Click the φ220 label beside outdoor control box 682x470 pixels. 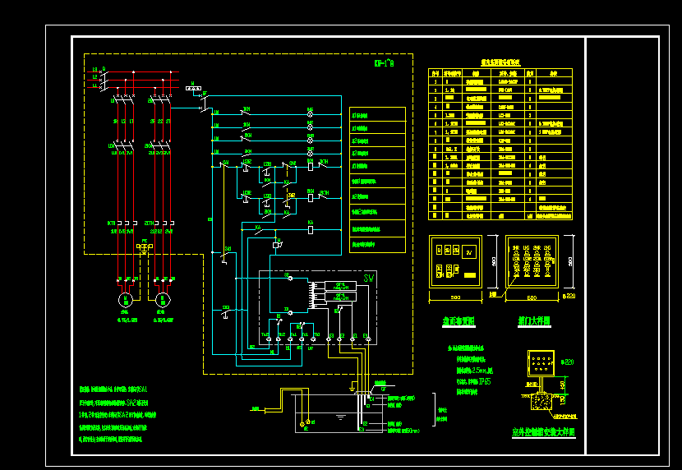pyautogui.click(x=567, y=362)
